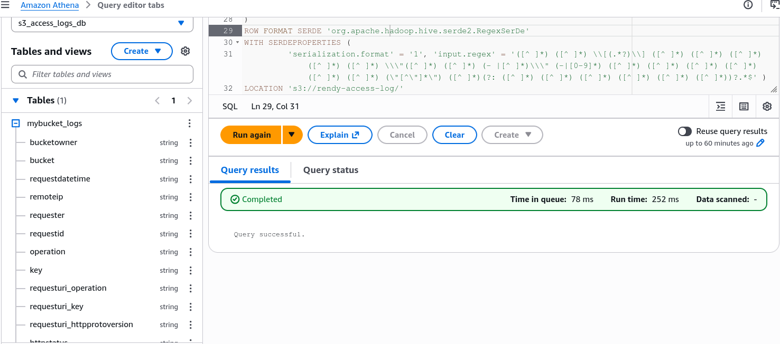The image size is (780, 344).
Task: Open mybucket_logs table actions menu
Action: (x=190, y=123)
